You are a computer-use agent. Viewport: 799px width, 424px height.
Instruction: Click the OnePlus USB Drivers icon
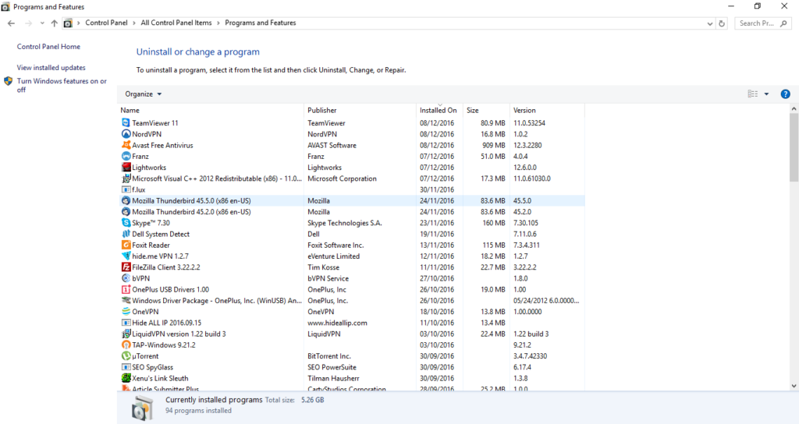pyautogui.click(x=126, y=290)
